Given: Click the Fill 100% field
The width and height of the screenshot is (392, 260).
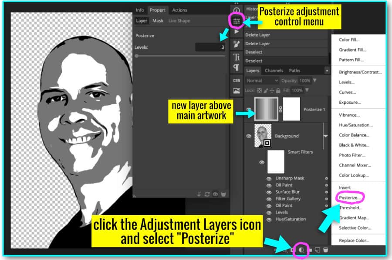Looking at the screenshot, I should 297,90.
